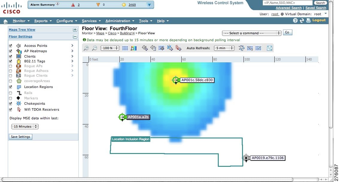
Task: Select access point AP001a.a2b marker
Action: (122, 117)
